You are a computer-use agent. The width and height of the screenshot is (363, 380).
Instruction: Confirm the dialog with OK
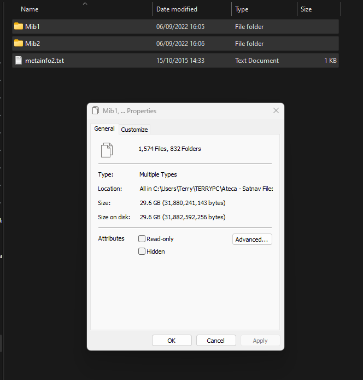coord(172,341)
